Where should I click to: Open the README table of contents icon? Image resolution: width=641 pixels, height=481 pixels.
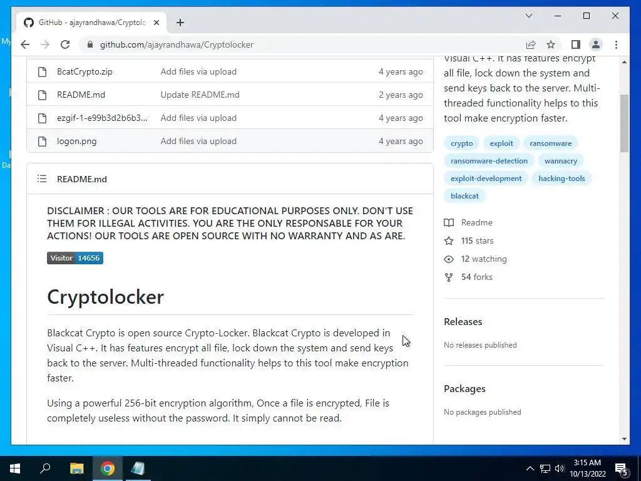tap(42, 178)
